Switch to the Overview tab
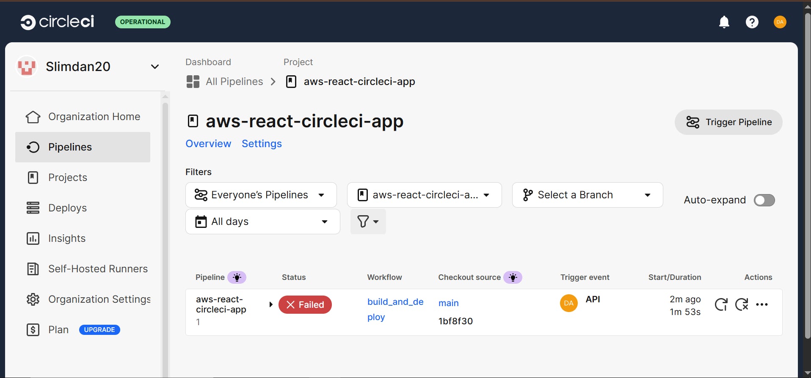Image resolution: width=811 pixels, height=378 pixels. pos(208,144)
